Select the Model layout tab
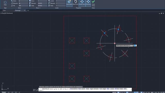This screenshot has height=93, width=165. tap(4, 92)
